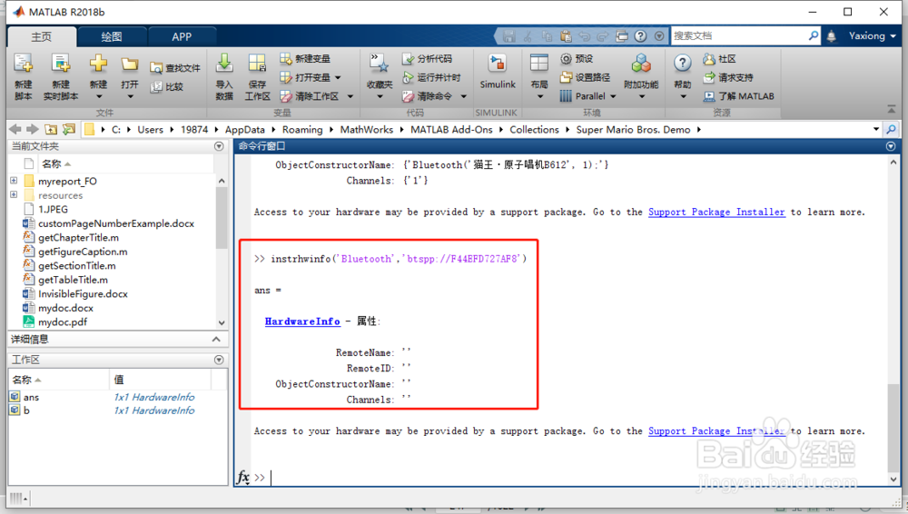The width and height of the screenshot is (908, 514).
Task: Click Super Mario Bros. Demo path segment
Action: coord(633,130)
